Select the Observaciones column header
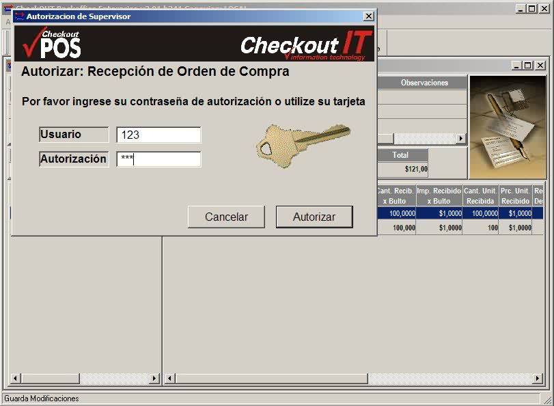The width and height of the screenshot is (554, 406). tap(423, 83)
